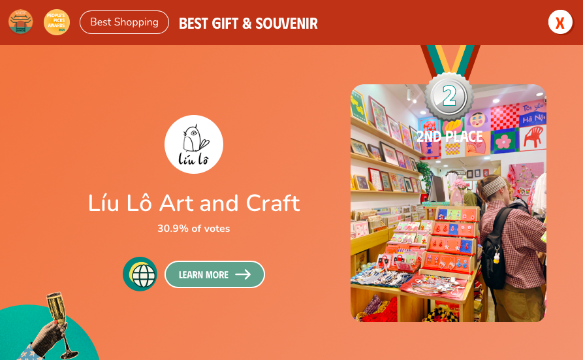Click the Líu Lô Art and Craft title
This screenshot has width=583, height=360.
[x=194, y=203]
